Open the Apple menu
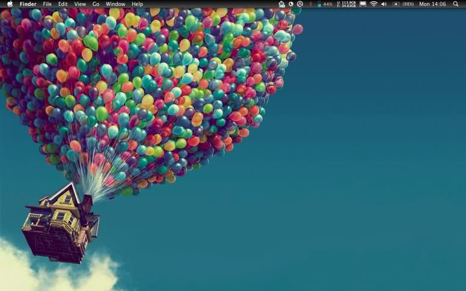The height and width of the screenshot is (291, 466). coord(10,4)
